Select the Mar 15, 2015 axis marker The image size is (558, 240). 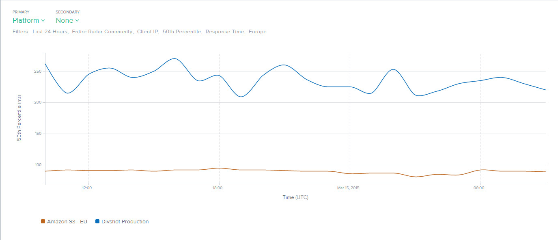coord(348,188)
